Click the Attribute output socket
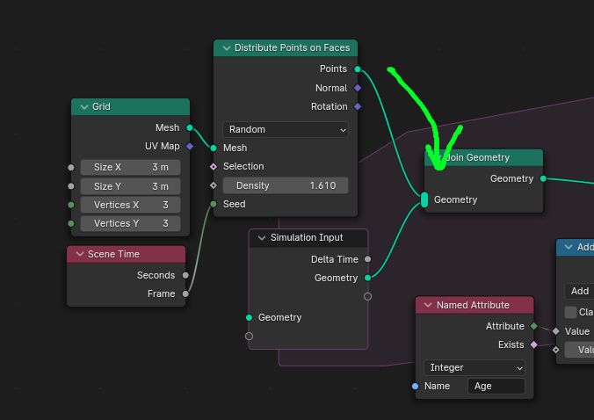 click(533, 326)
